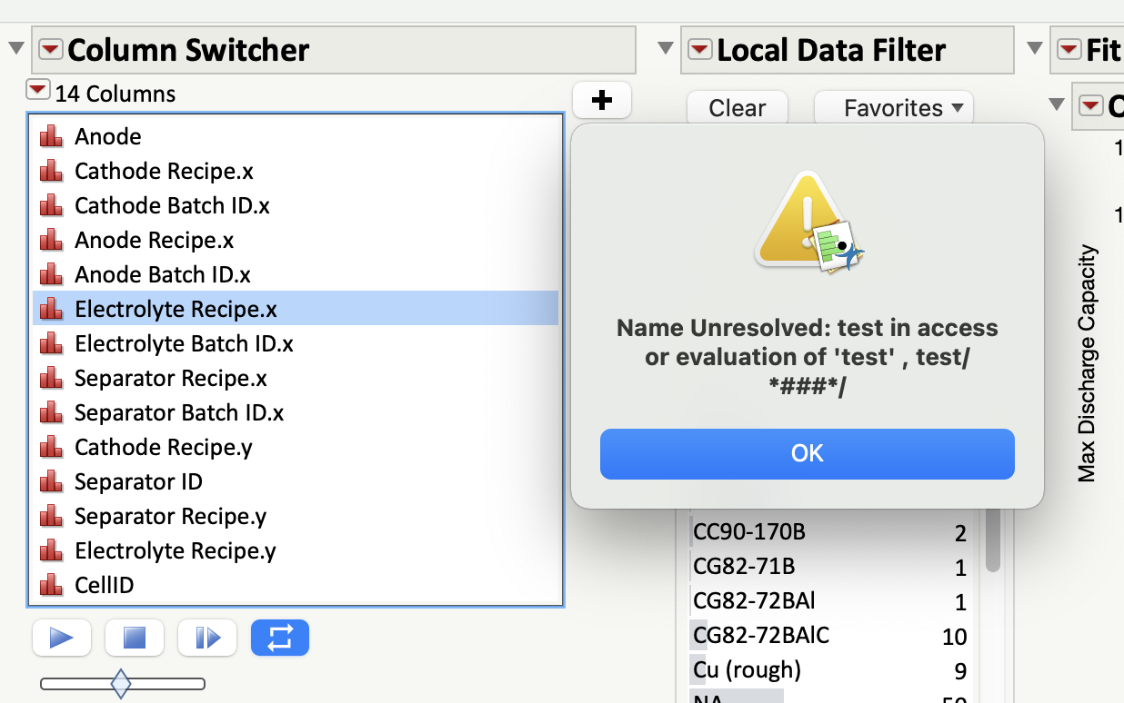Click the step forward button

[206, 638]
